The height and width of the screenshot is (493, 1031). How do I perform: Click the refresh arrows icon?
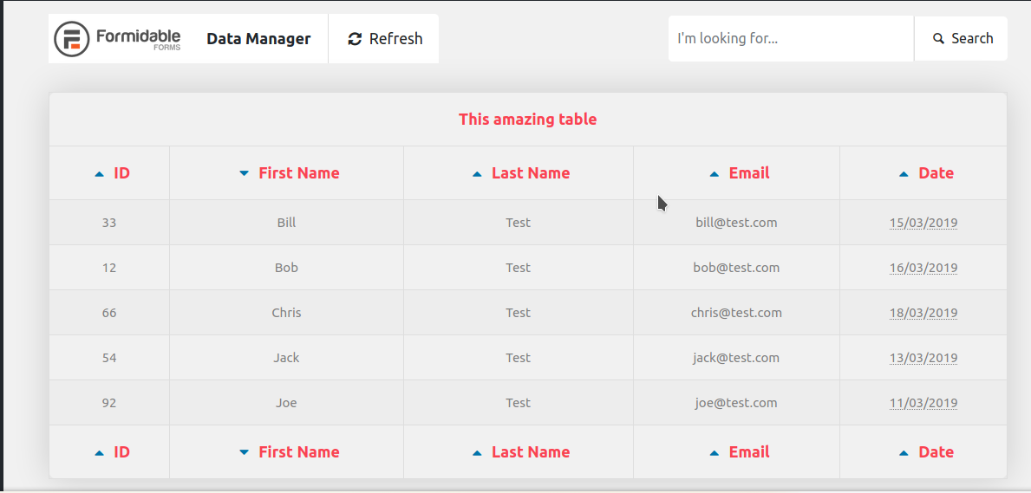click(x=355, y=39)
